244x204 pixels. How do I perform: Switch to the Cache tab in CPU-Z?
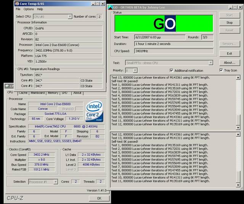[x=23, y=93]
